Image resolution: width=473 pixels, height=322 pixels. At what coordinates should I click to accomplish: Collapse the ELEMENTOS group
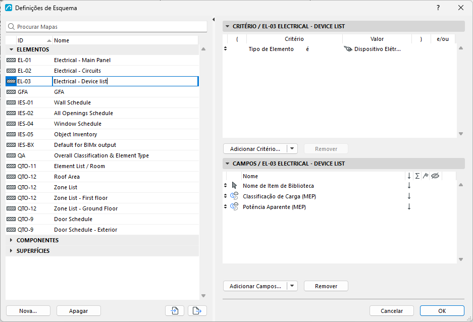(x=12, y=49)
